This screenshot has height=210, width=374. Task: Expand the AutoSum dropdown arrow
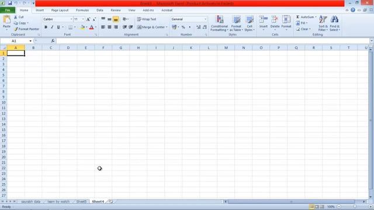coord(316,17)
